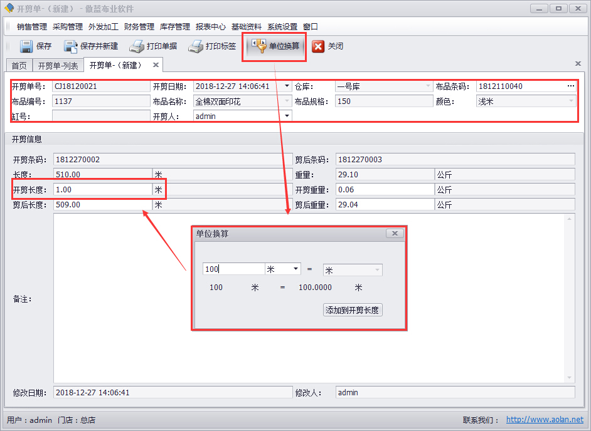Click the 添加到开剪长度 button

353,310
